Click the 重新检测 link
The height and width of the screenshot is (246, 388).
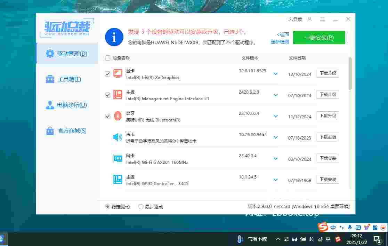point(280,42)
